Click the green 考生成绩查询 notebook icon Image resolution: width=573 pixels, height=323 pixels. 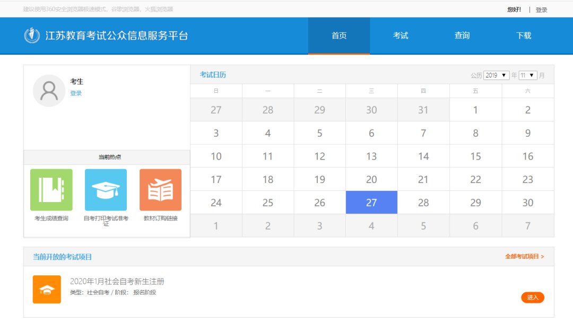click(x=51, y=190)
